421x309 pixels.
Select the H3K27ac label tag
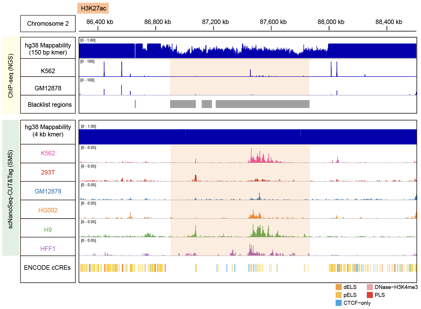click(x=93, y=8)
